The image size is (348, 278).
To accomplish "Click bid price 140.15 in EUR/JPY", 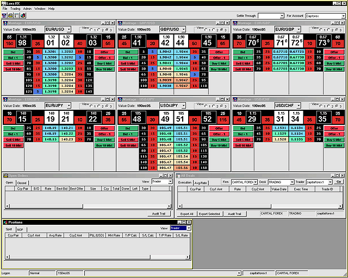I will [51, 139].
